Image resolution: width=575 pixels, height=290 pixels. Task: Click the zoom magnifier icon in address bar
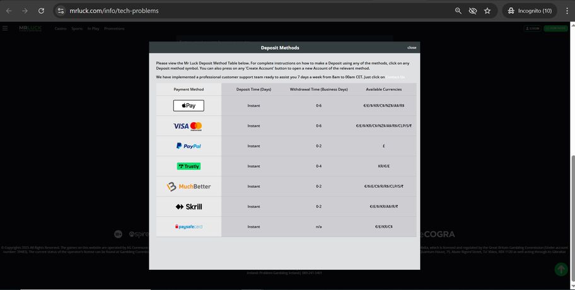pyautogui.click(x=458, y=11)
